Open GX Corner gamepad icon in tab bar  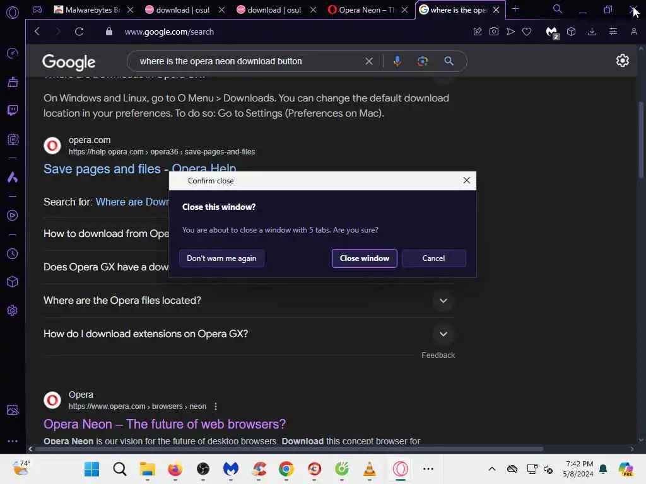point(37,9)
